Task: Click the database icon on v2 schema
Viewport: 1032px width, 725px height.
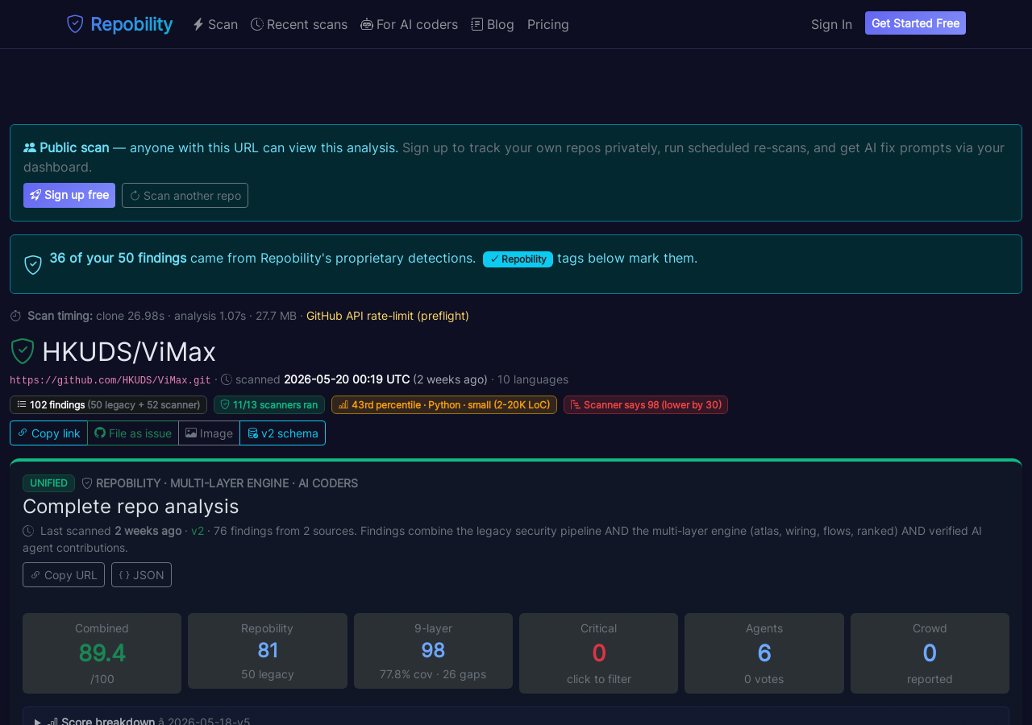Action: (252, 433)
